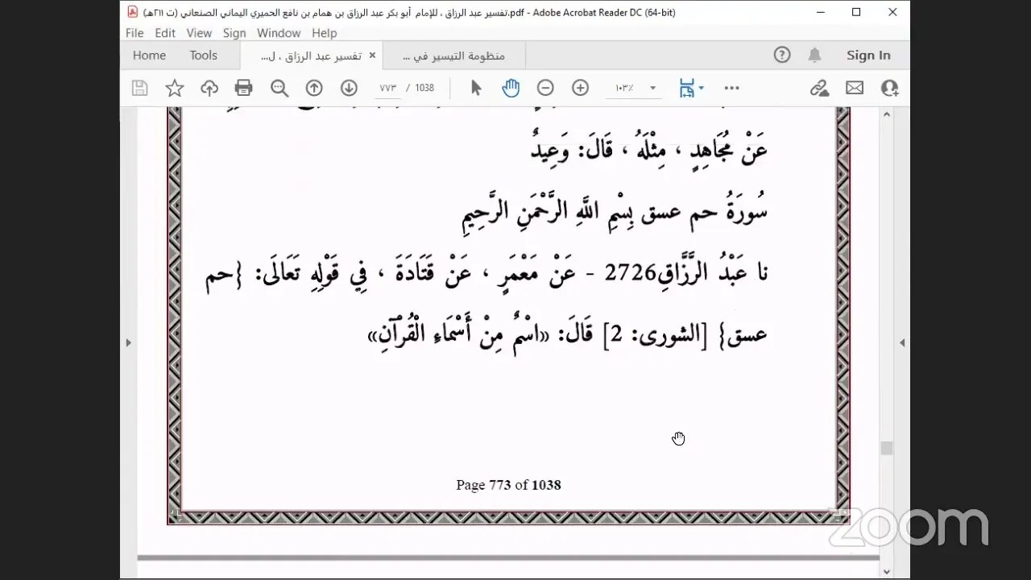Image resolution: width=1031 pixels, height=580 pixels.
Task: Show more tools with the ellipsis icon
Action: pos(731,88)
